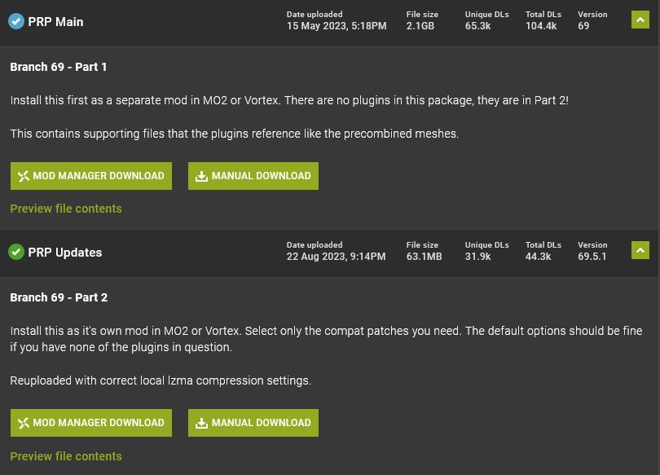Select the PRP Main file title
This screenshot has width=660, height=475.
click(55, 22)
